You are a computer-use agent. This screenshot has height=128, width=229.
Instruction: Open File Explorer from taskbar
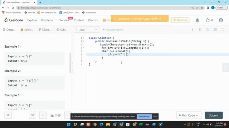point(108,124)
